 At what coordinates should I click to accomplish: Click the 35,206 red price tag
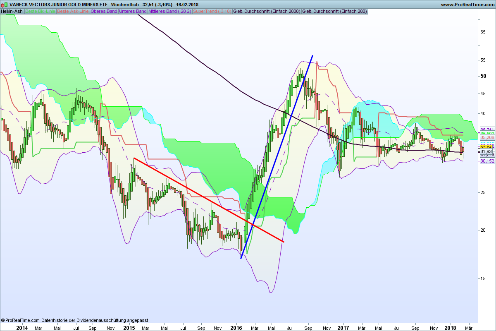[x=487, y=137]
